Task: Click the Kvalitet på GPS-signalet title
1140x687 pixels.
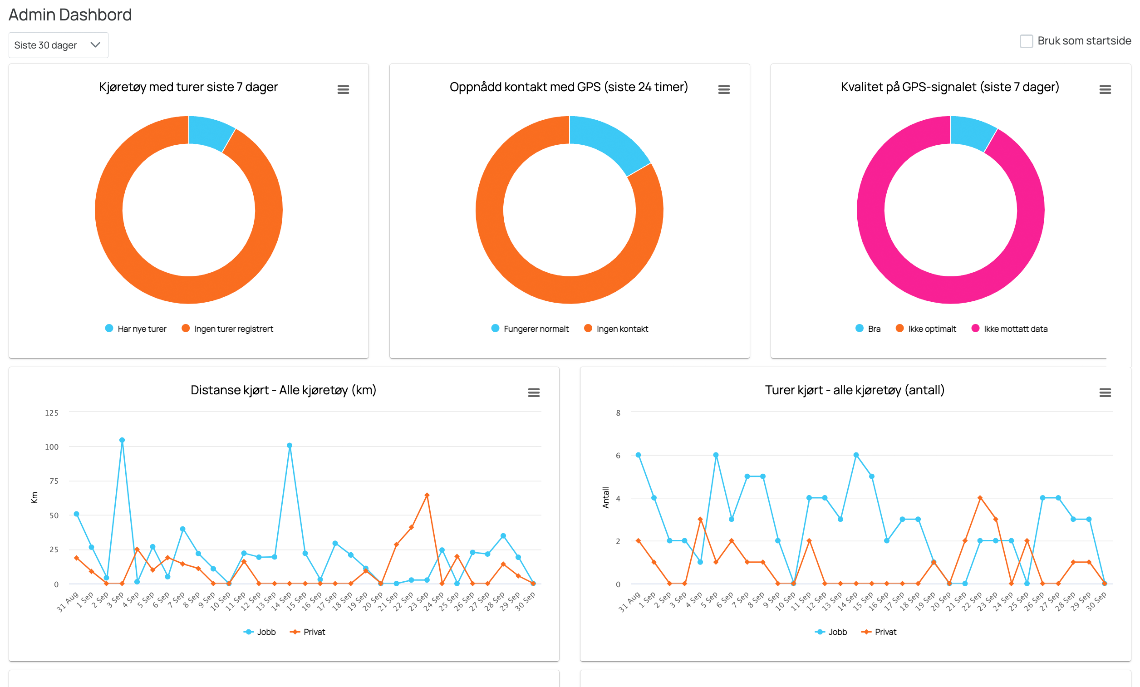Action: click(950, 87)
